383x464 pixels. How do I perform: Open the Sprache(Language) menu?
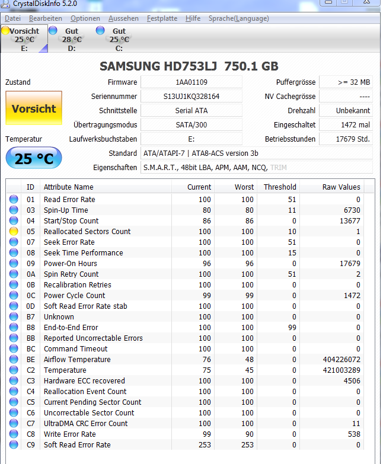239,18
